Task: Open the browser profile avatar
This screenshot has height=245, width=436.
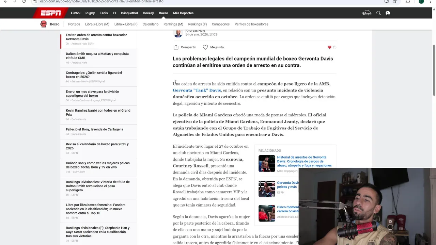Action: tap(421, 1)
